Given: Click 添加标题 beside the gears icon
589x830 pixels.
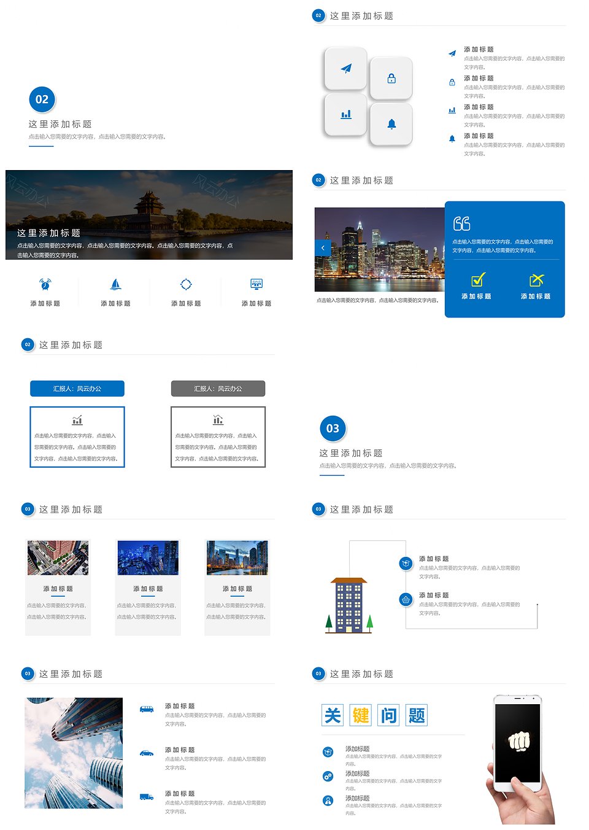Looking at the screenshot, I should (357, 774).
